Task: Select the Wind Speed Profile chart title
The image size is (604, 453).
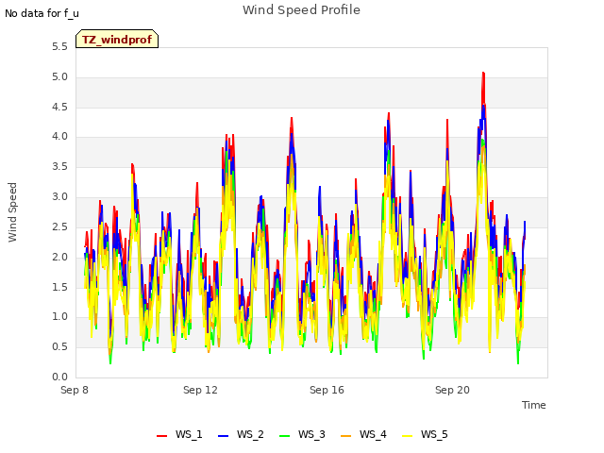Action: point(301,10)
